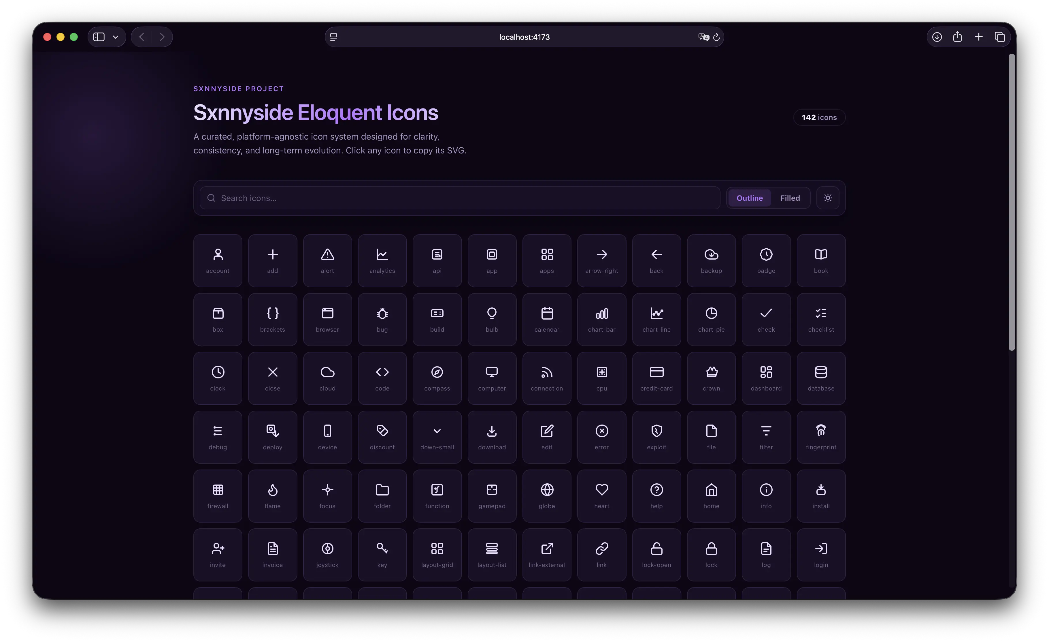Copy the deploy icon SVG

(272, 437)
